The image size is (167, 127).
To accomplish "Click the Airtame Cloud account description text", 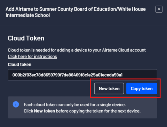I will click(x=77, y=50).
